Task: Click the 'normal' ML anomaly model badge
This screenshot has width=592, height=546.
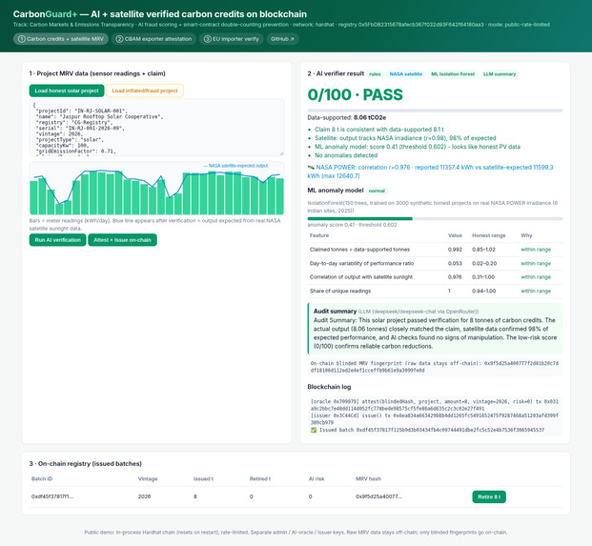Action: pos(377,191)
